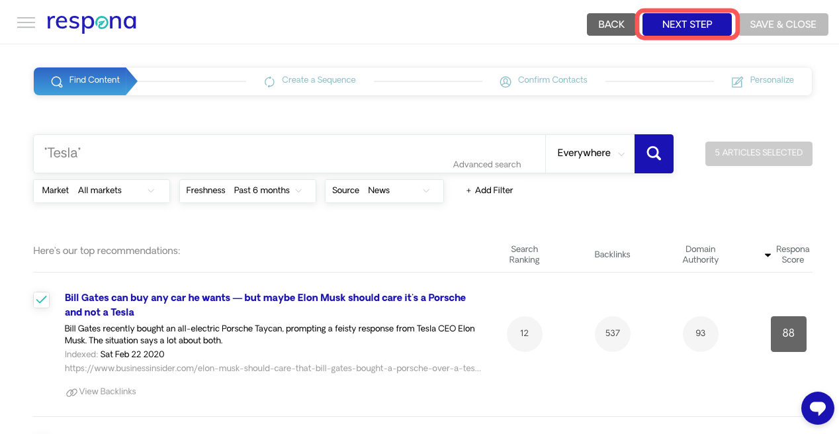This screenshot has height=434, width=839.
Task: Open the Freshness Past 6 months dropdown
Action: click(247, 191)
